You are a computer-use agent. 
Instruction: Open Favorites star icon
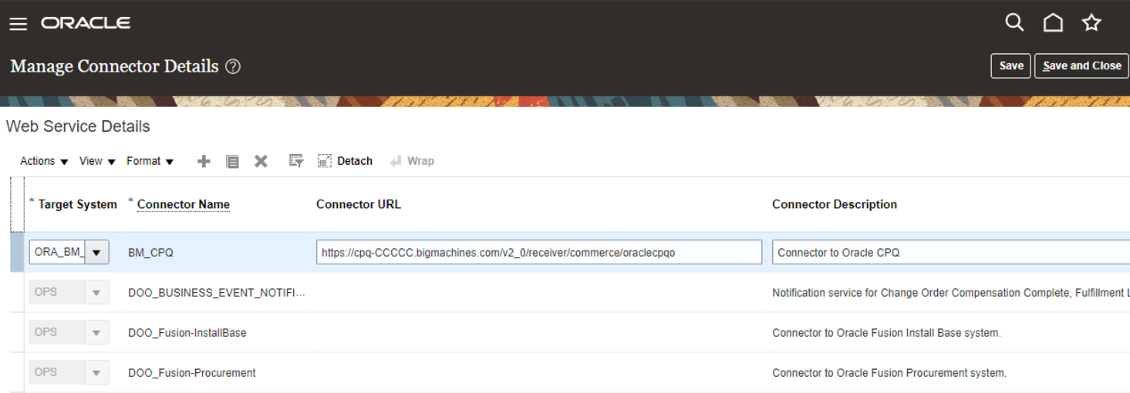tap(1091, 22)
